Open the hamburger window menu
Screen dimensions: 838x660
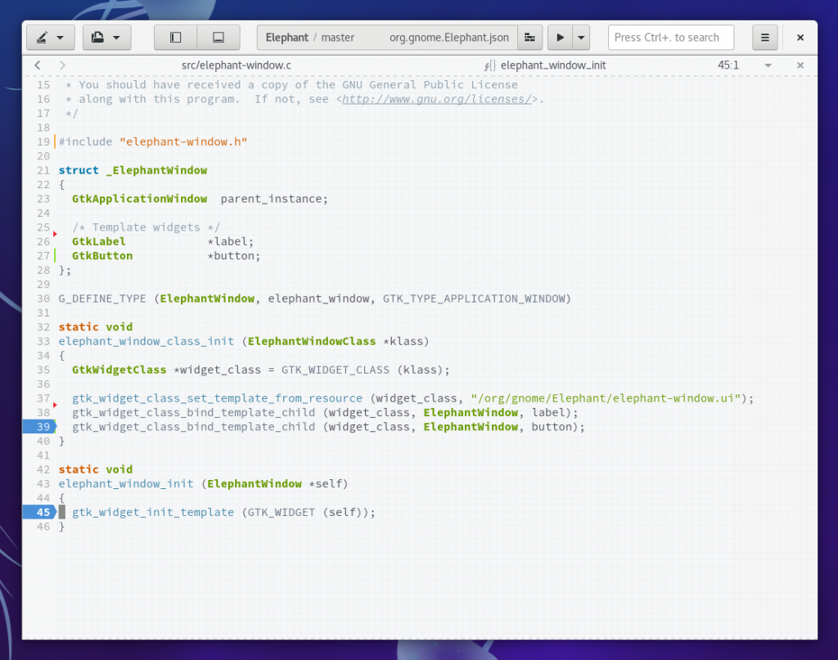765,38
